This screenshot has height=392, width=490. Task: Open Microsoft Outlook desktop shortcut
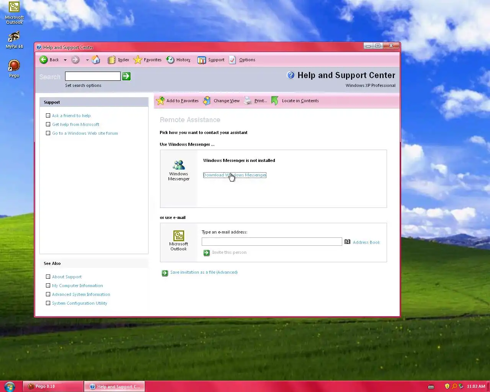coord(14,13)
